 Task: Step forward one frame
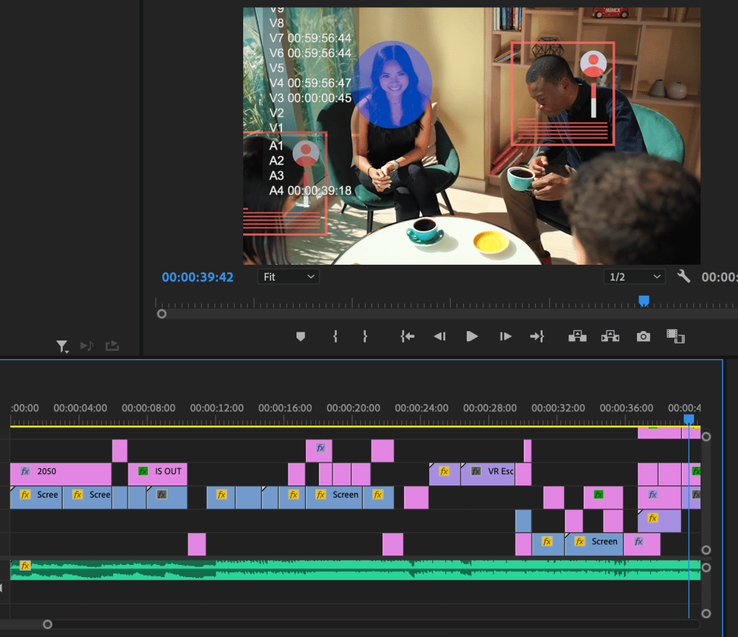click(506, 336)
